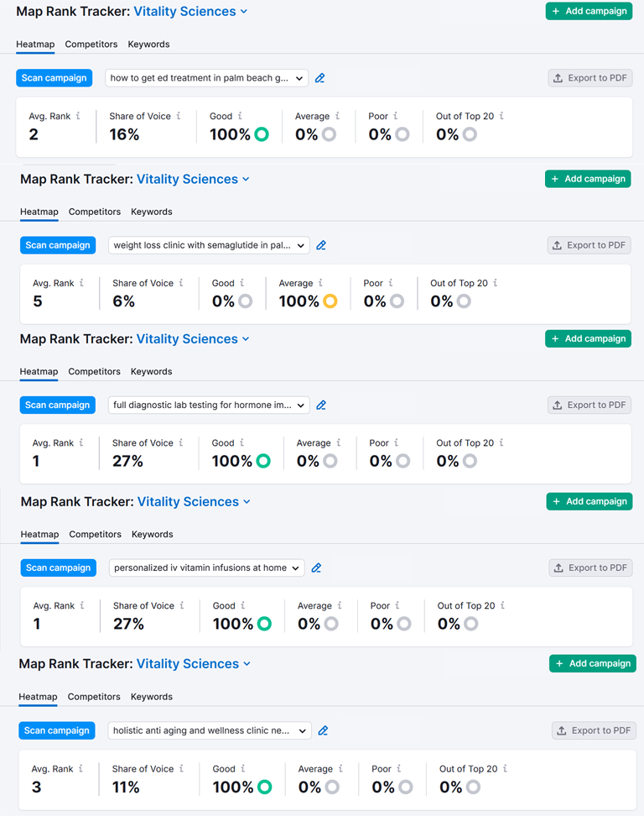Click the info icon next to Poor in the lab testing panel
Image resolution: width=644 pixels, height=816 pixels.
pos(397,442)
